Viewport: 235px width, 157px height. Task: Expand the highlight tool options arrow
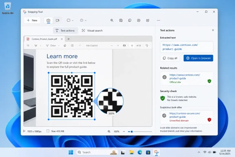[x=40, y=45]
